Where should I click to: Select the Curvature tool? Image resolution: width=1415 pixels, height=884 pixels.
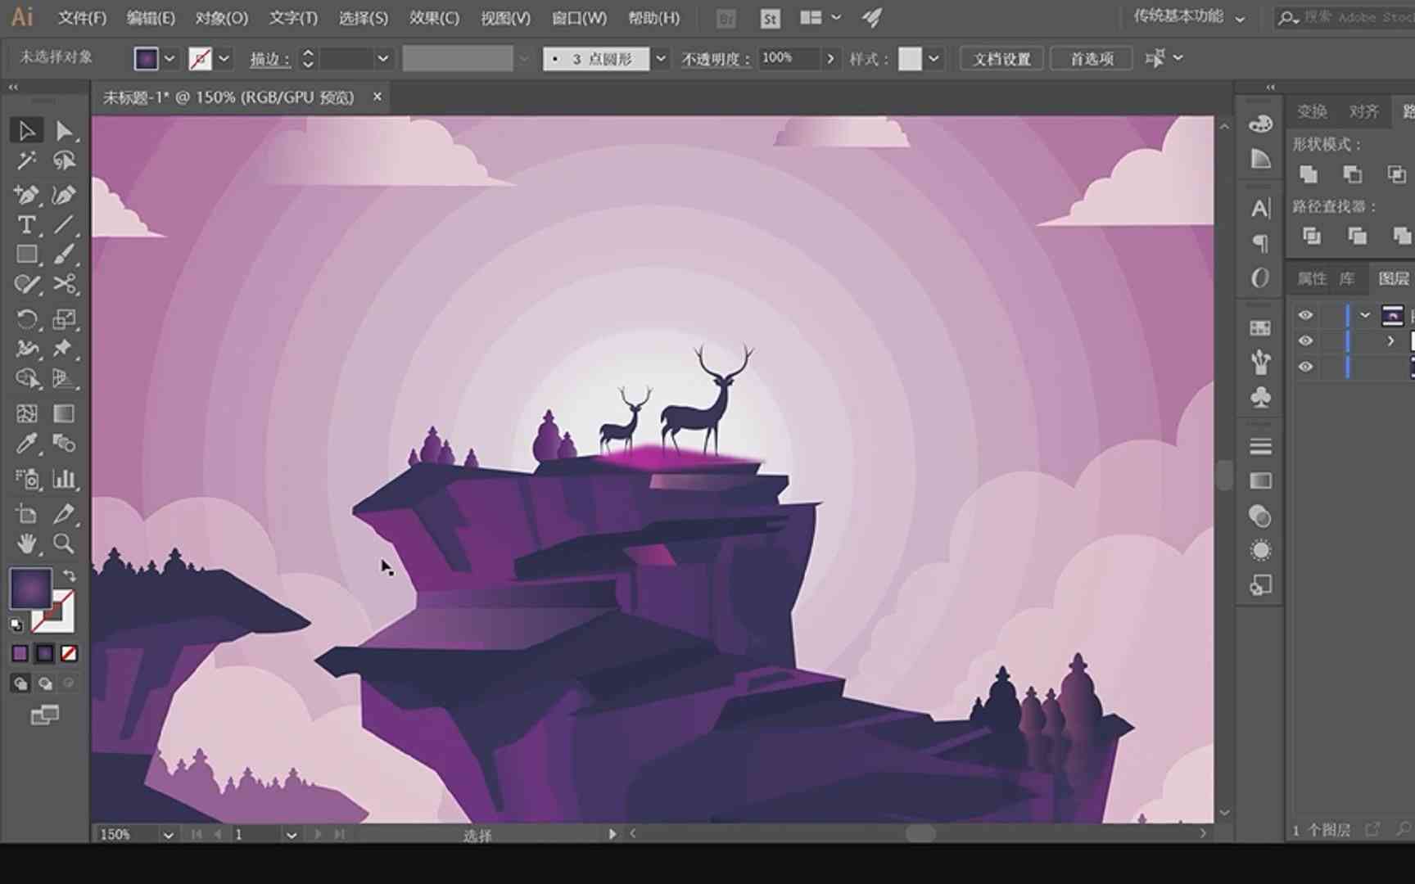64,195
